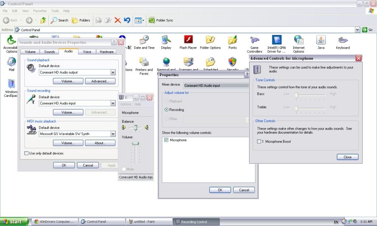This screenshot has height=226, width=377.
Task: Open the Date and Time control panel icon
Action: (x=144, y=42)
